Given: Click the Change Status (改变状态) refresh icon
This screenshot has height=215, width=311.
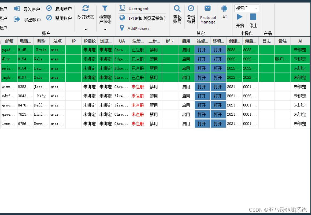Looking at the screenshot, I should coord(85,8).
